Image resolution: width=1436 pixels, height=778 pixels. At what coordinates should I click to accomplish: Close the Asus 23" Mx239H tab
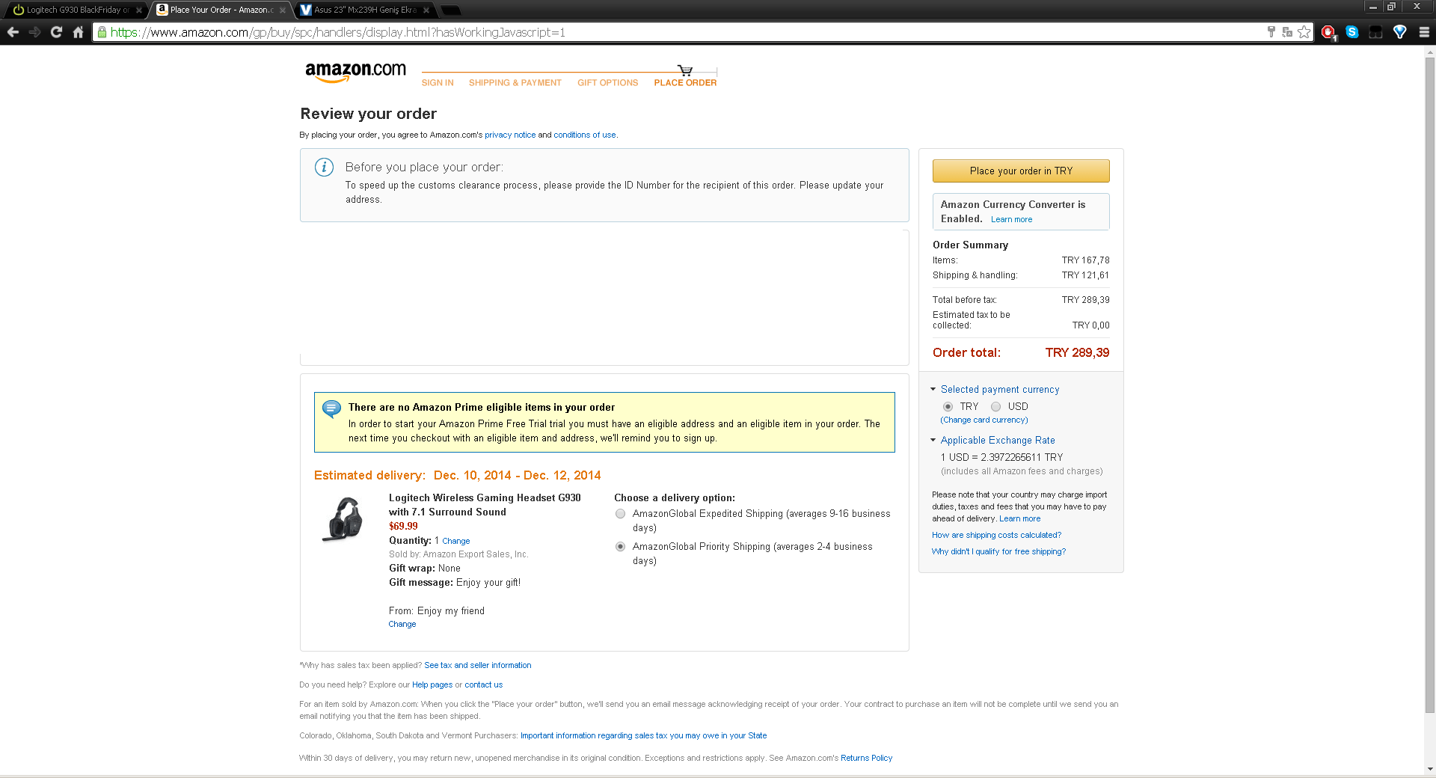426,10
